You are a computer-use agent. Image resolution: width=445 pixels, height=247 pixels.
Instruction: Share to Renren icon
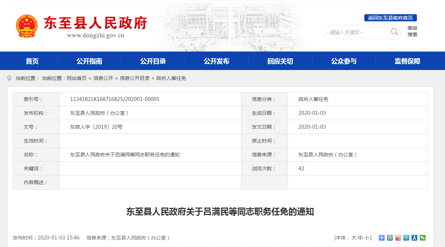click(x=414, y=238)
